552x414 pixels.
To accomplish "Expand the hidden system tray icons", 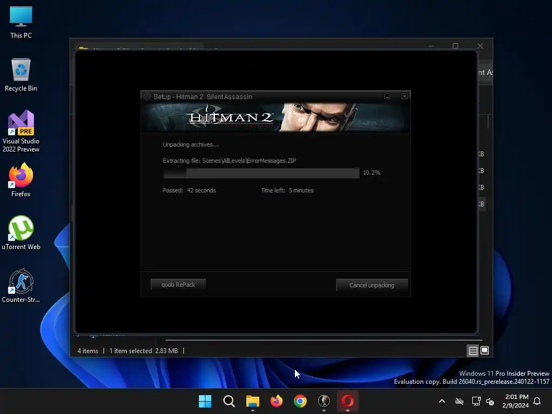I will (x=442, y=401).
